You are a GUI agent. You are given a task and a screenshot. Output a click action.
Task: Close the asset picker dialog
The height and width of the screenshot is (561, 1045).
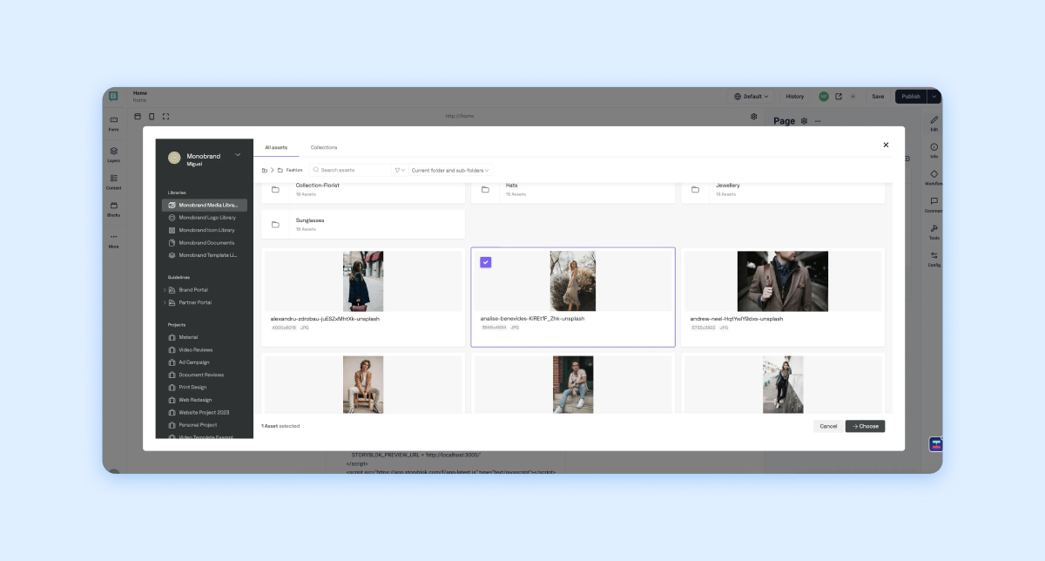[886, 145]
